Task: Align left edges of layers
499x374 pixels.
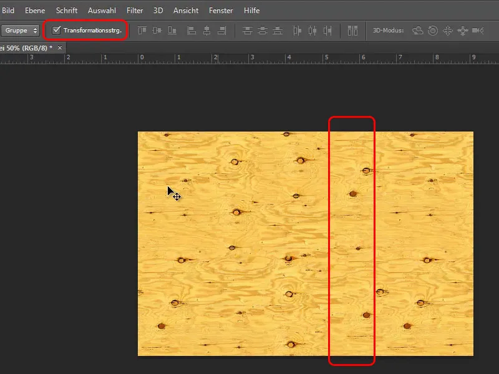Action: (191, 31)
